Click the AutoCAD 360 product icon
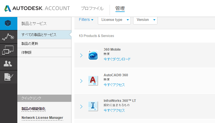Viewport: 215px width, 123px height. tap(93, 81)
